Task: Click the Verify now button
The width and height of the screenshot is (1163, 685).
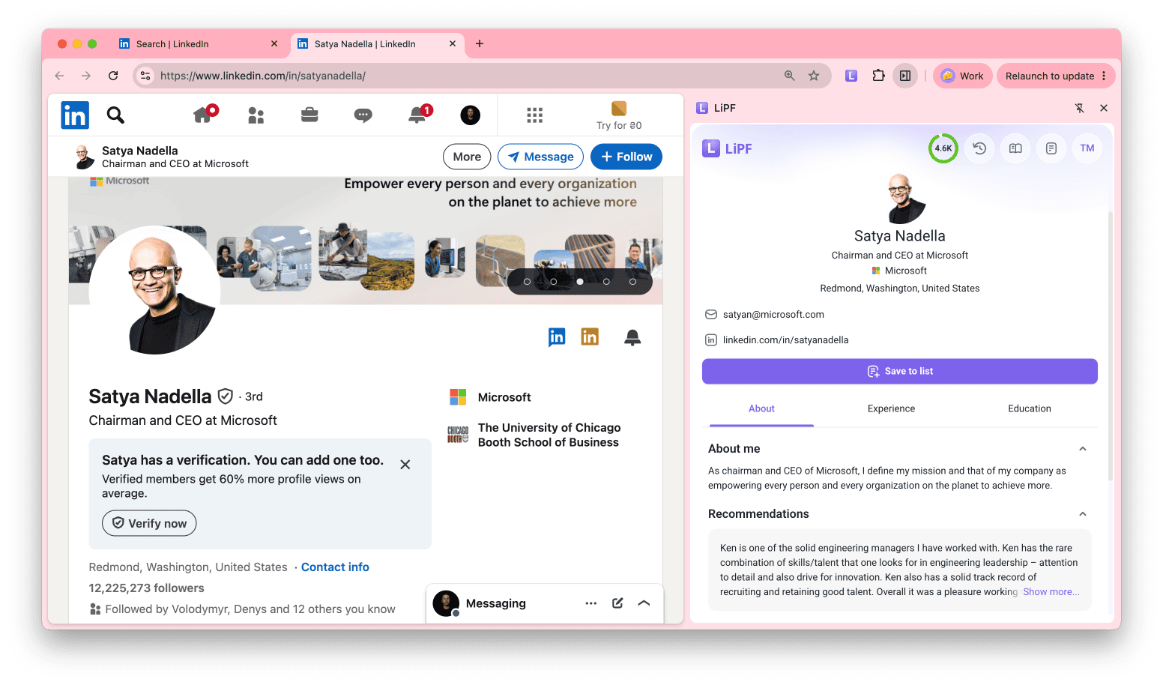Action: [149, 523]
